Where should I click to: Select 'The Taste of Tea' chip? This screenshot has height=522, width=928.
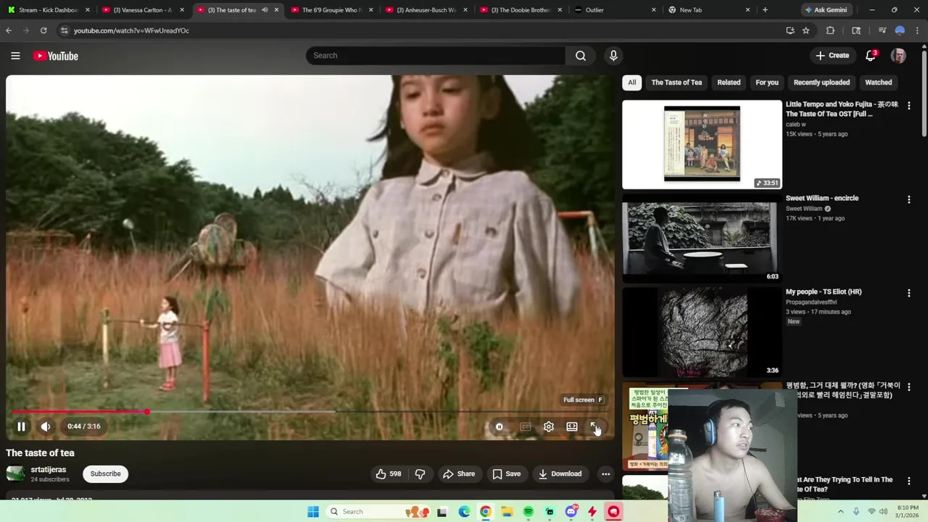click(676, 83)
